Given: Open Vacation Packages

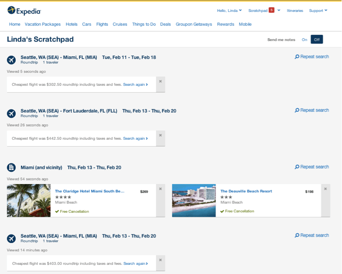Looking at the screenshot, I should point(42,24).
